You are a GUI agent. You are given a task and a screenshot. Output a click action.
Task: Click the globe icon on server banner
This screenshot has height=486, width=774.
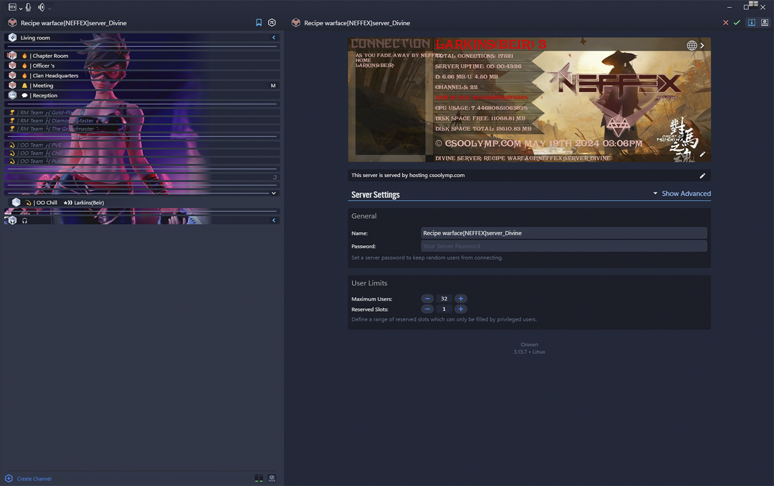point(692,46)
